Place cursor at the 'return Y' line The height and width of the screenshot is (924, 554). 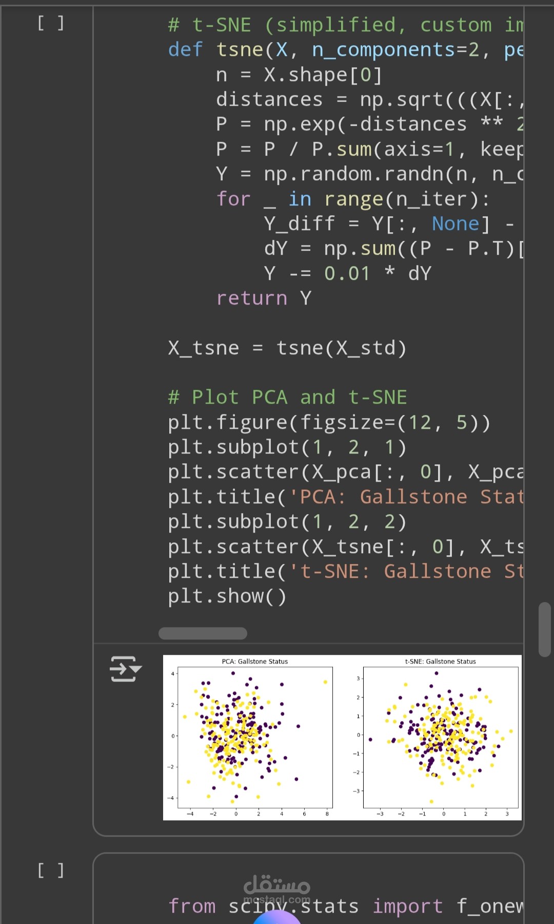pos(264,298)
